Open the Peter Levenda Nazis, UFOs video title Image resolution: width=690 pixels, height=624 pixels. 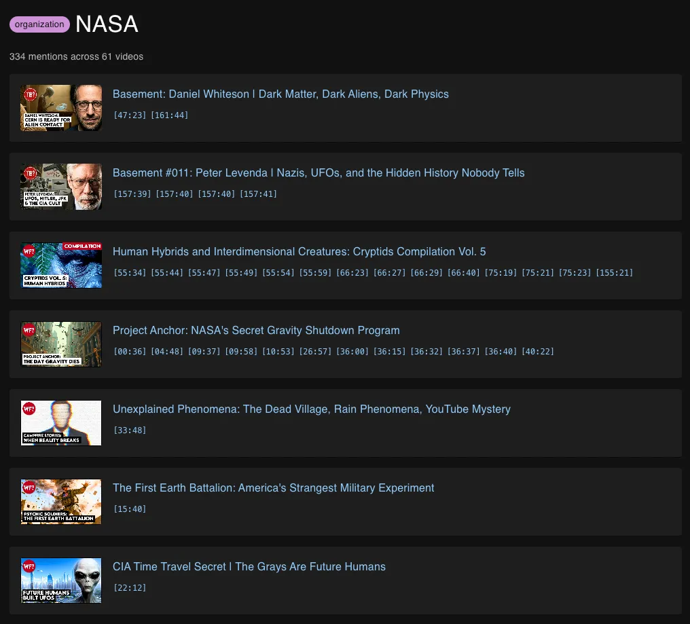(319, 173)
